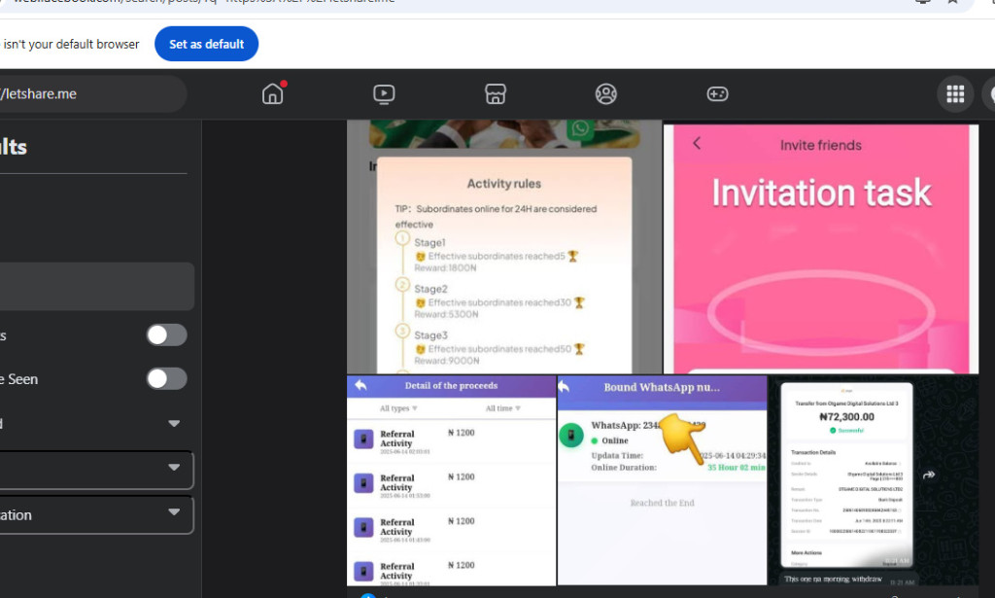Open the Facebook Home feed icon
Viewport: 995px width, 598px height.
271,94
